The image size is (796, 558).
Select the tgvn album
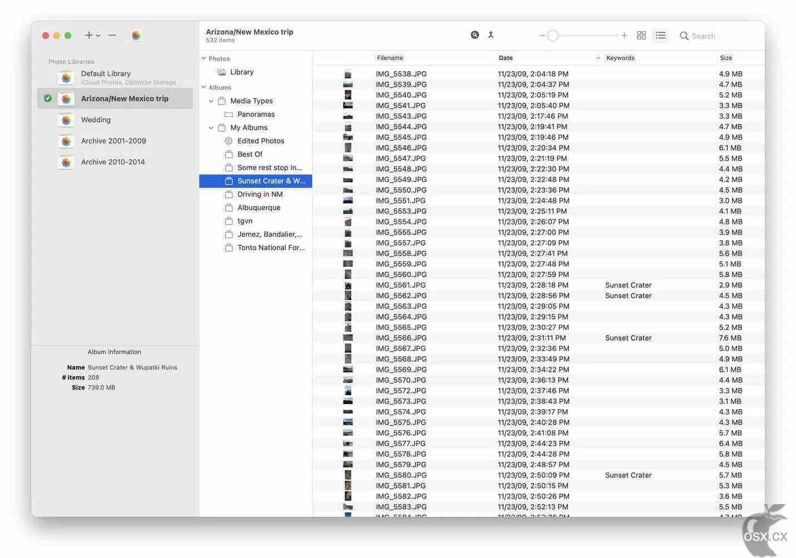[x=256, y=221]
